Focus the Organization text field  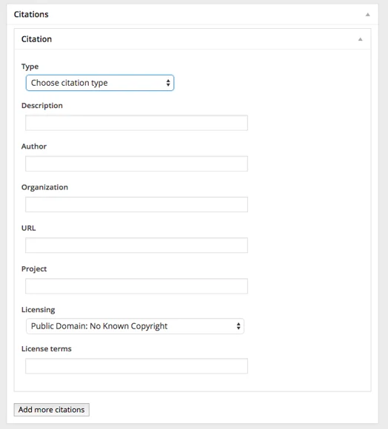(x=137, y=204)
